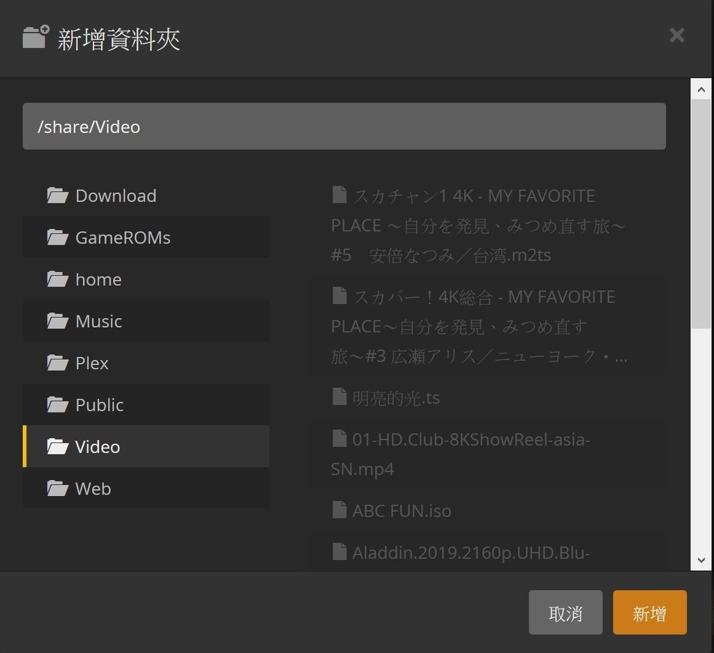Click the file icon beside ABC FUN.iso

pos(340,509)
